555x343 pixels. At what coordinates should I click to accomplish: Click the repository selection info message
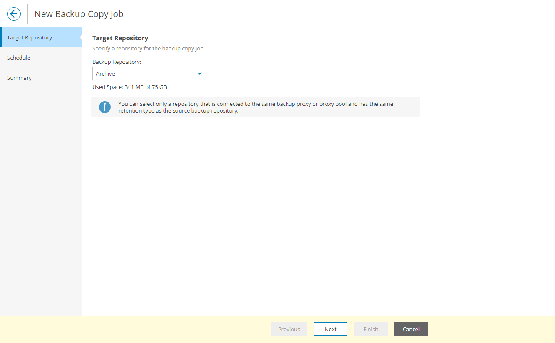[x=256, y=107]
